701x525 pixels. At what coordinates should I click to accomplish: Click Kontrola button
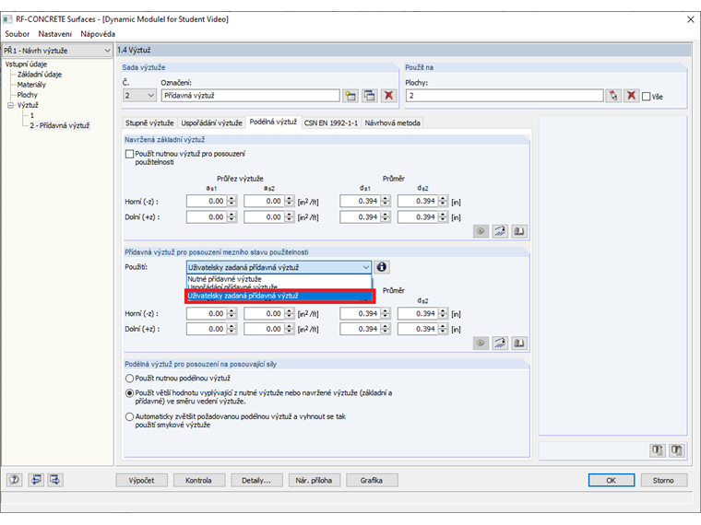click(x=198, y=481)
